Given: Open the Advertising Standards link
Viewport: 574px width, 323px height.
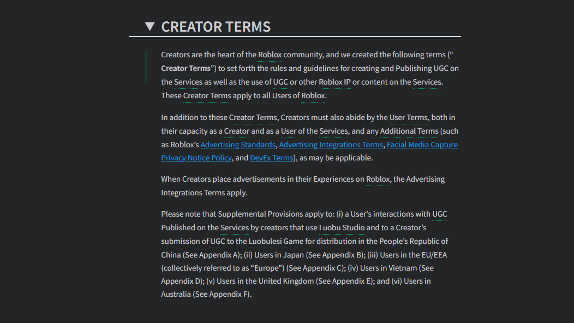Looking at the screenshot, I should [238, 145].
